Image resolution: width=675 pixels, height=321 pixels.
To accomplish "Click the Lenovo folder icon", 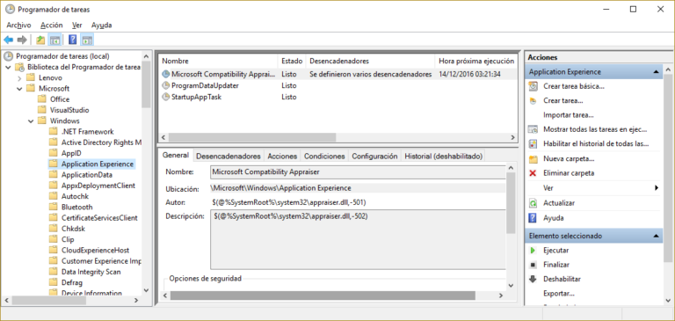I will click(x=31, y=77).
